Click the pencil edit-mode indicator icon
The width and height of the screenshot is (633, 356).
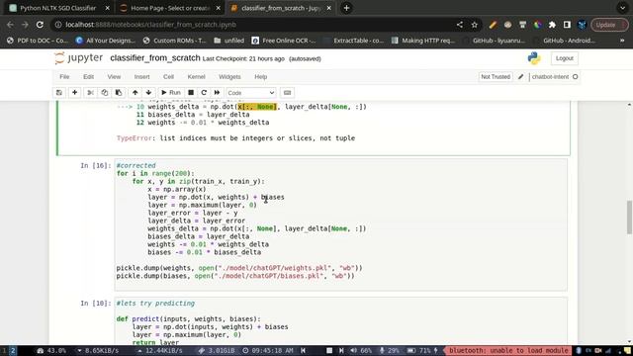[521, 77]
